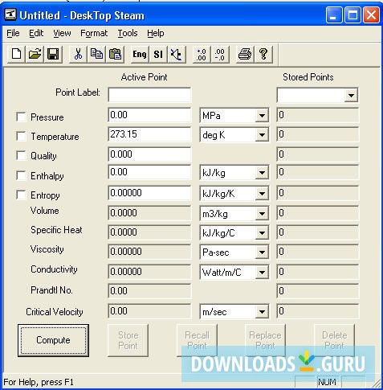Click the Temperature field showing 273.15
The image size is (383, 390).
point(149,134)
